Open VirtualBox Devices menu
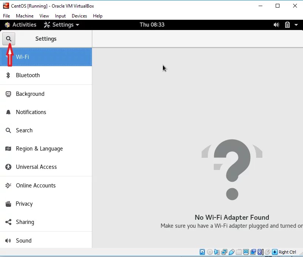Image resolution: width=303 pixels, height=257 pixels. (79, 16)
